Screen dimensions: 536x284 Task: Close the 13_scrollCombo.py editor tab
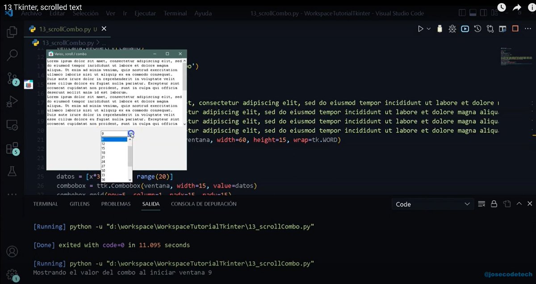click(104, 29)
